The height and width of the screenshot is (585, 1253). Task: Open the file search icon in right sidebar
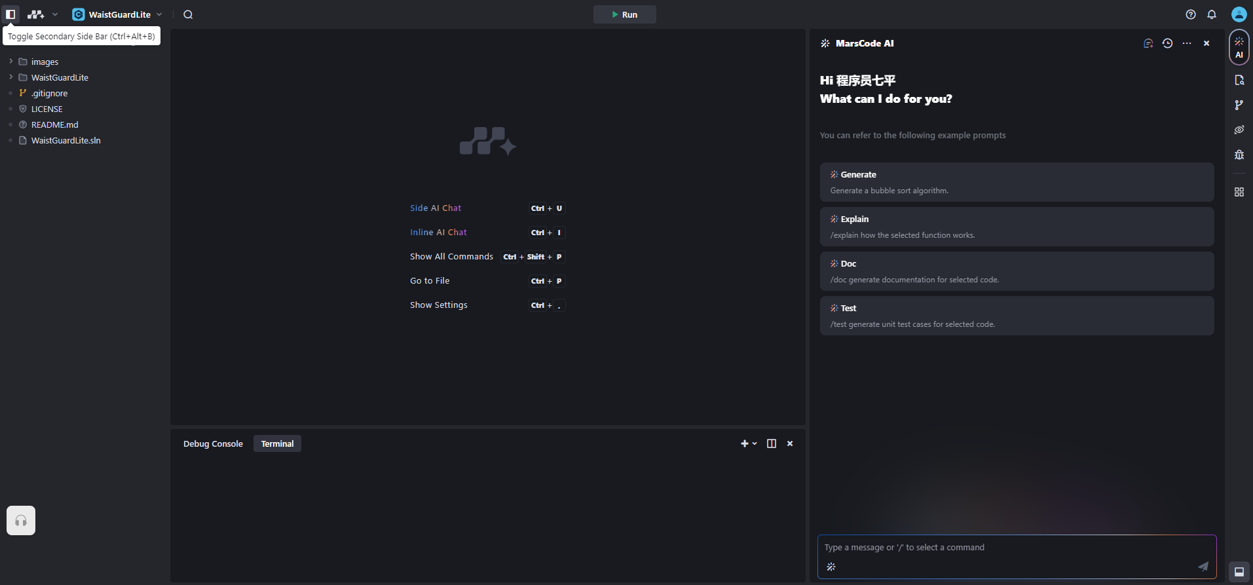(x=1239, y=80)
